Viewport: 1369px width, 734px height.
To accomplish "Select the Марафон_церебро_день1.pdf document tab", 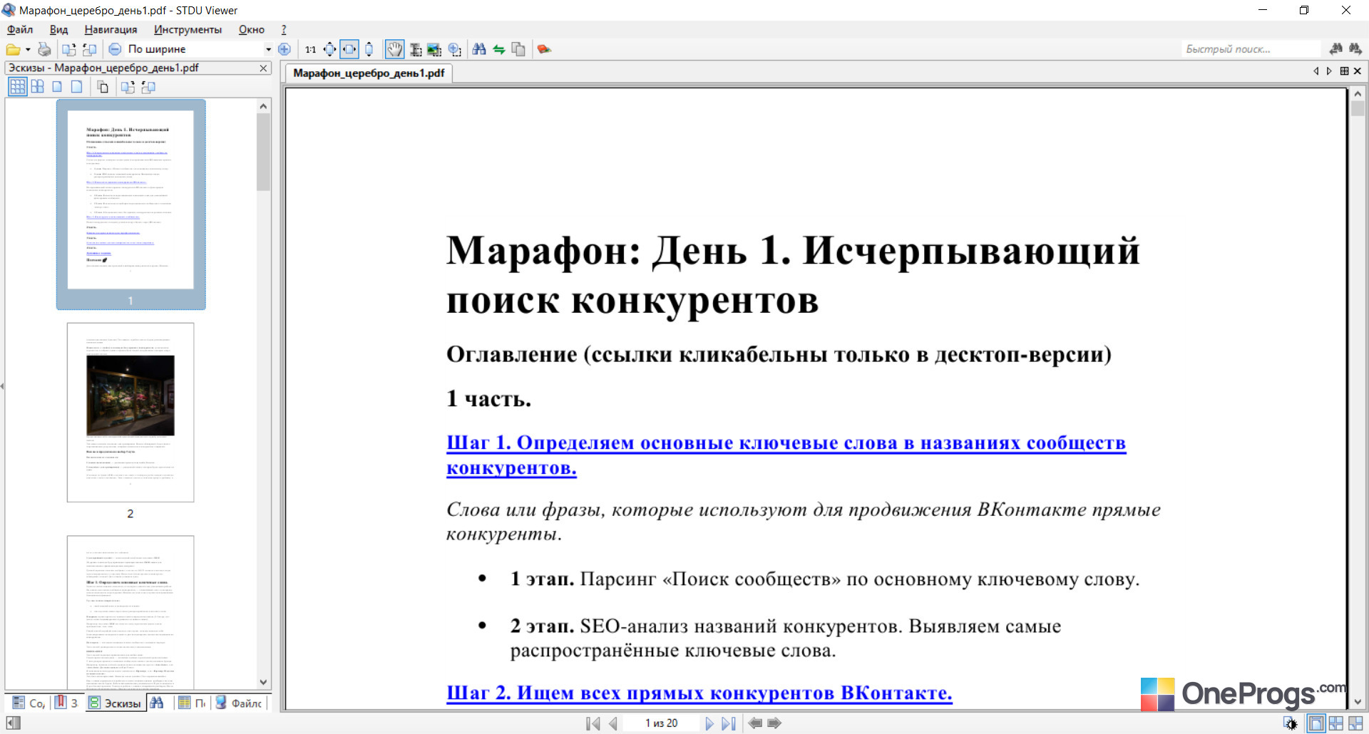I will tap(369, 73).
